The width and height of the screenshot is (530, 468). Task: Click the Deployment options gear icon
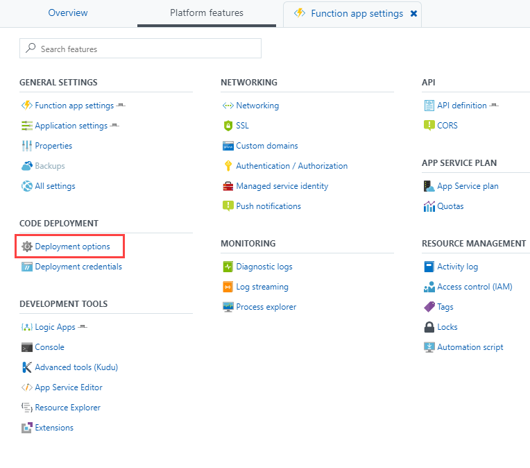(27, 246)
